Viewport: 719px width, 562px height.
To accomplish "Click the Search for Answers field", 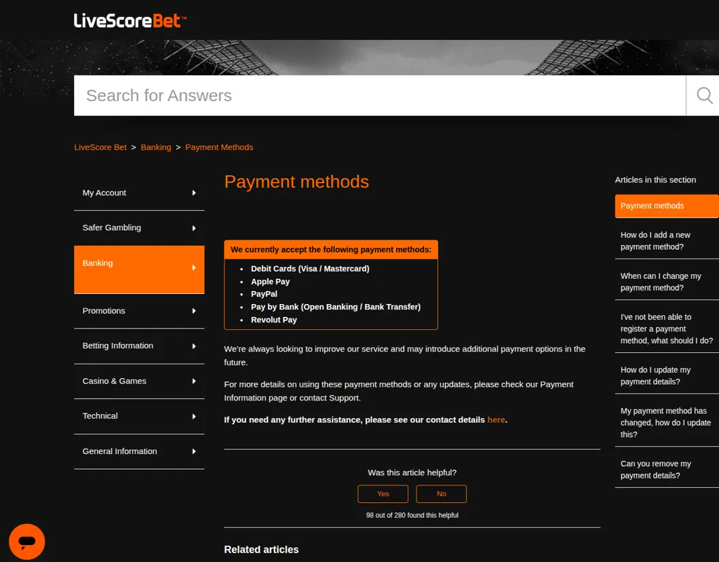I will (380, 96).
